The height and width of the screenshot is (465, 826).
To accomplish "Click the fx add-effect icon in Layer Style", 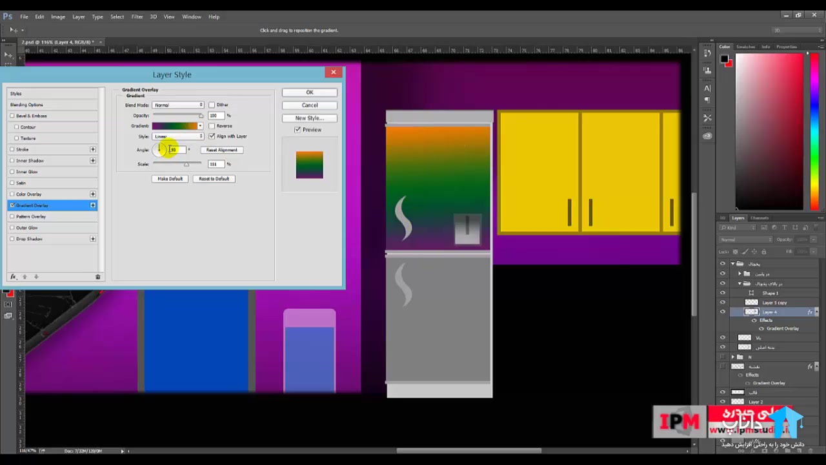I will [13, 276].
